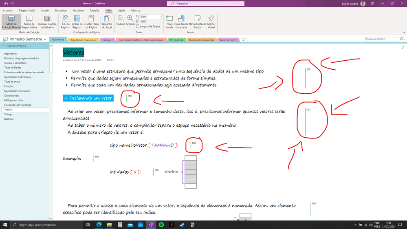
Task: Click the undo icon in title bar
Action: pyautogui.click(x=12, y=4)
